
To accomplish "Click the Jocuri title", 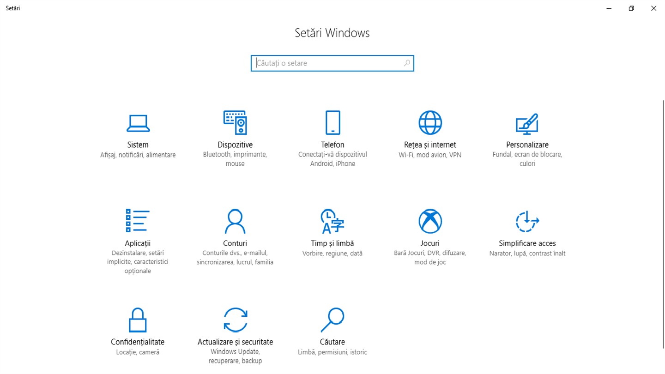I will [x=430, y=243].
